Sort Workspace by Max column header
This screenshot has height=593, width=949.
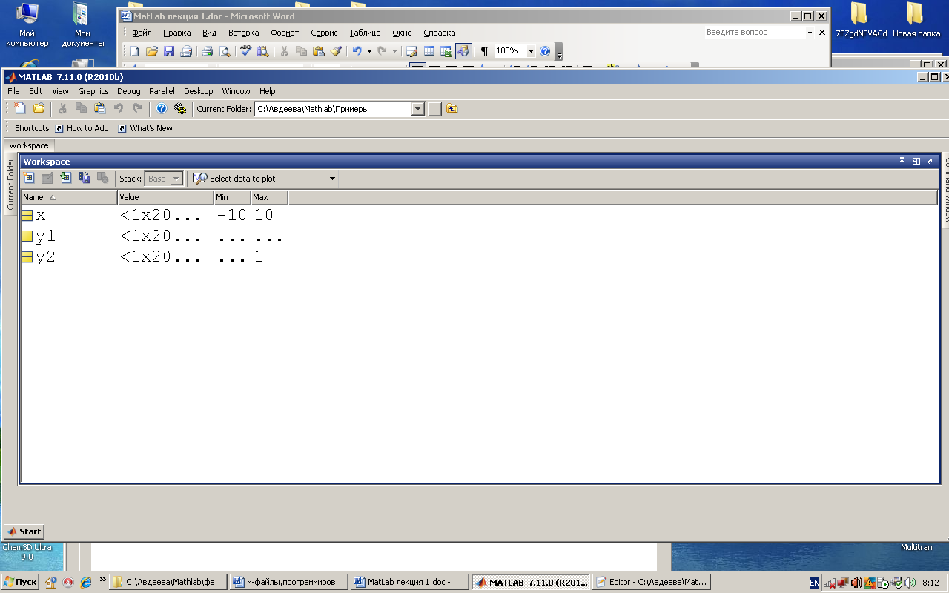[269, 197]
